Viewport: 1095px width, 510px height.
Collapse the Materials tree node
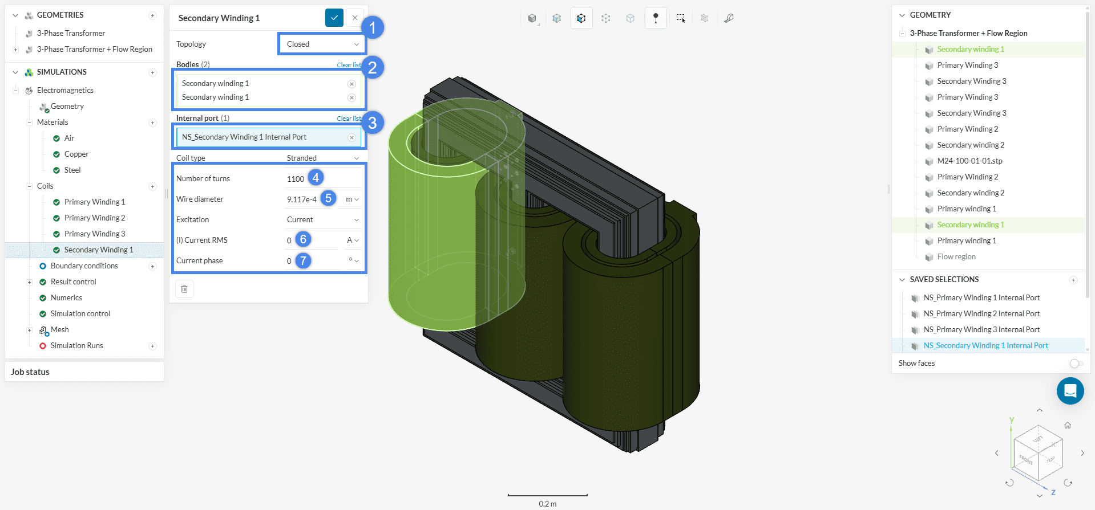[29, 123]
